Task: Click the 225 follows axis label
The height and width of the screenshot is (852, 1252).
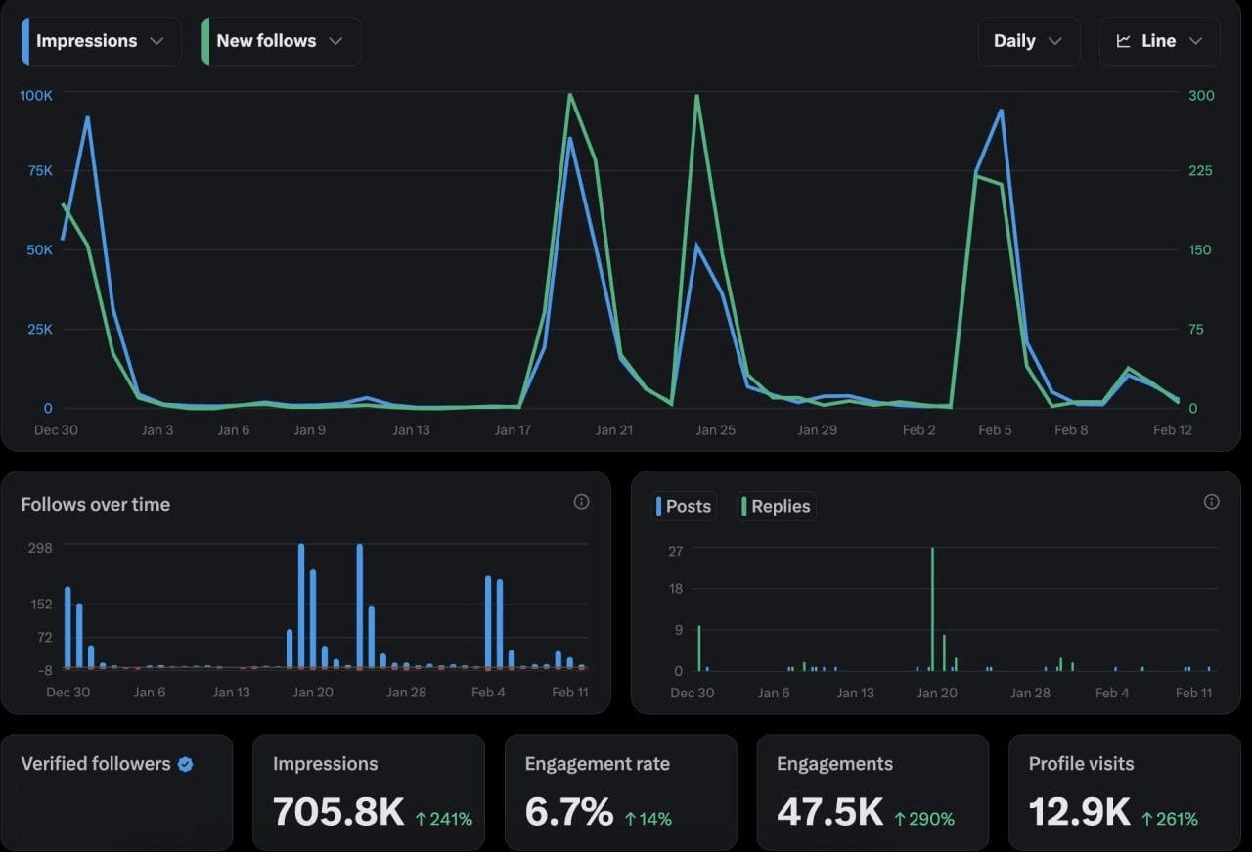Action: 1200,170
